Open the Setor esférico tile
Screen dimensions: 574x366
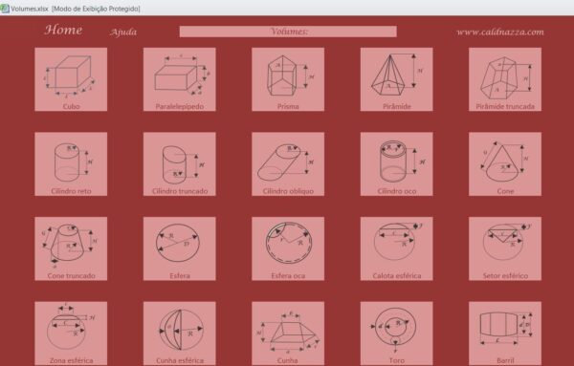coord(505,248)
